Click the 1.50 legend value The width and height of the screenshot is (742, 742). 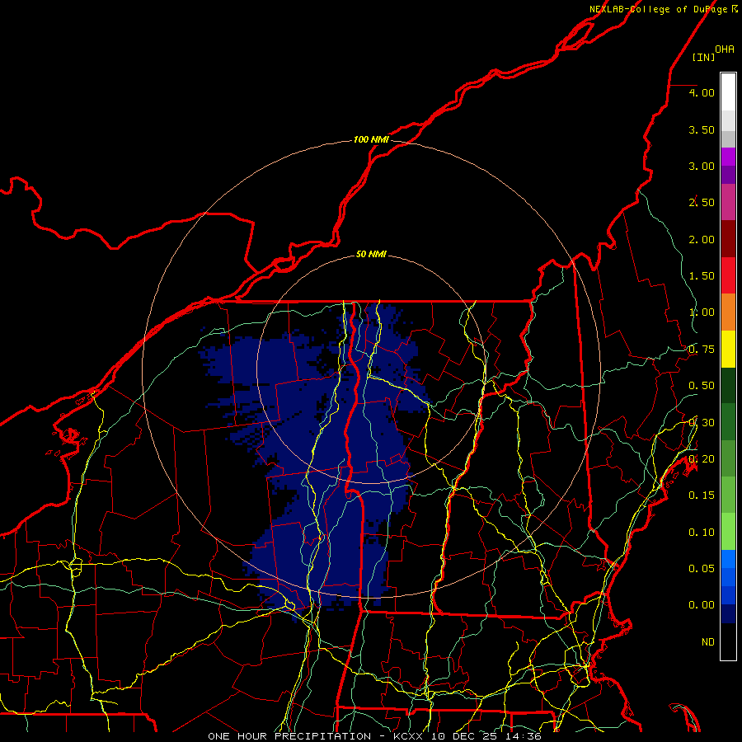pyautogui.click(x=702, y=276)
